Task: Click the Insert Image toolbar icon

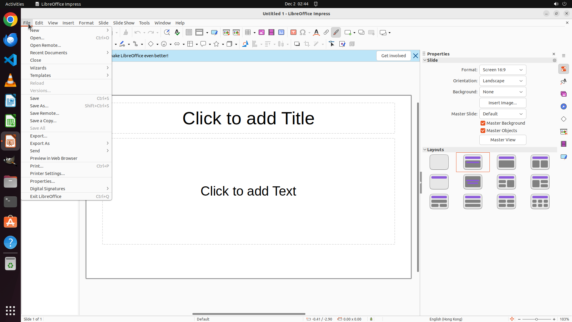Action: [x=262, y=32]
